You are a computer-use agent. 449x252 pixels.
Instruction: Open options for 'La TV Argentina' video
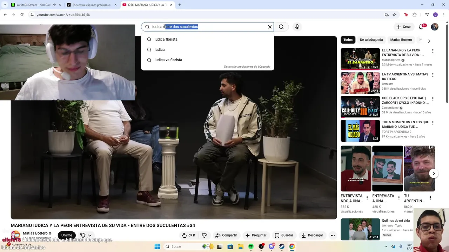[x=433, y=75]
